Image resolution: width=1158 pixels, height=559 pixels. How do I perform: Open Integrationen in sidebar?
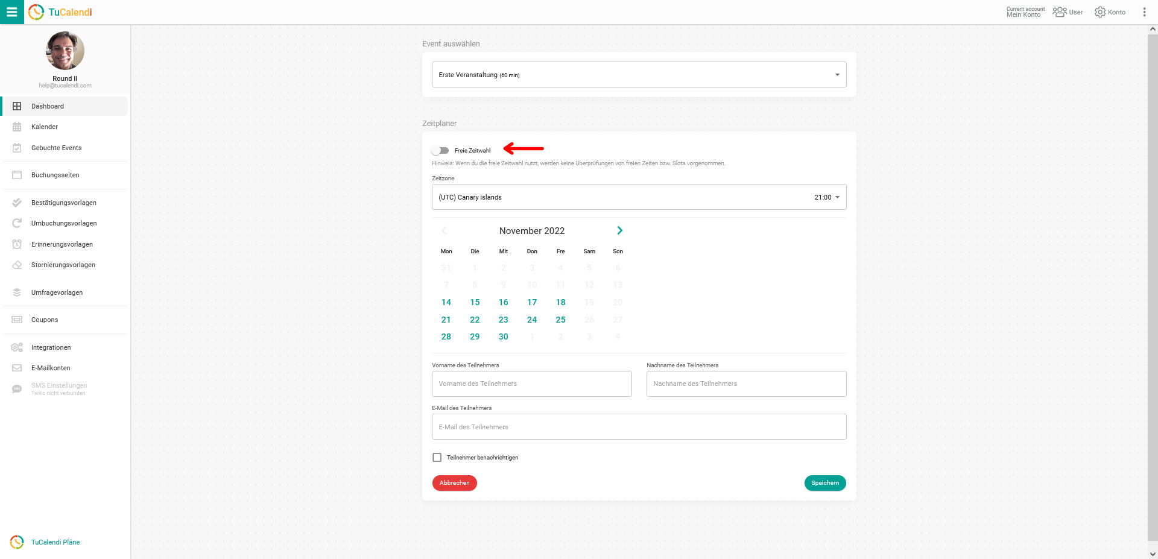click(65, 347)
